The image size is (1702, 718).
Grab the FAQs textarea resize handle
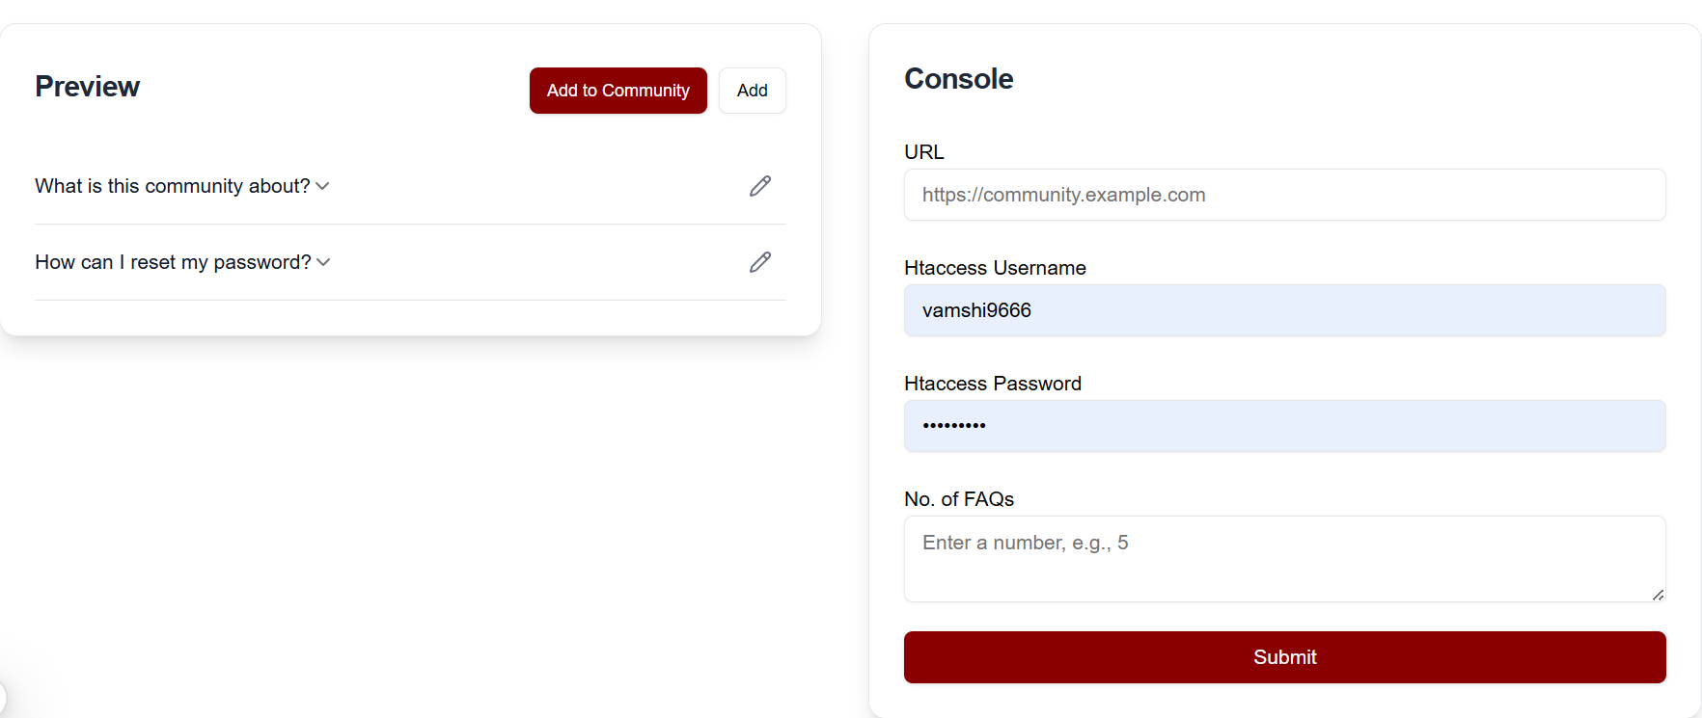[x=1658, y=595]
